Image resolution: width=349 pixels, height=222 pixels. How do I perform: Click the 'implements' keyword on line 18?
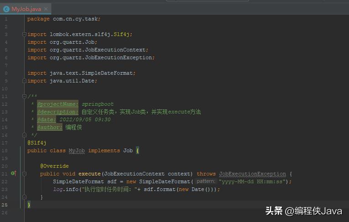104,150
